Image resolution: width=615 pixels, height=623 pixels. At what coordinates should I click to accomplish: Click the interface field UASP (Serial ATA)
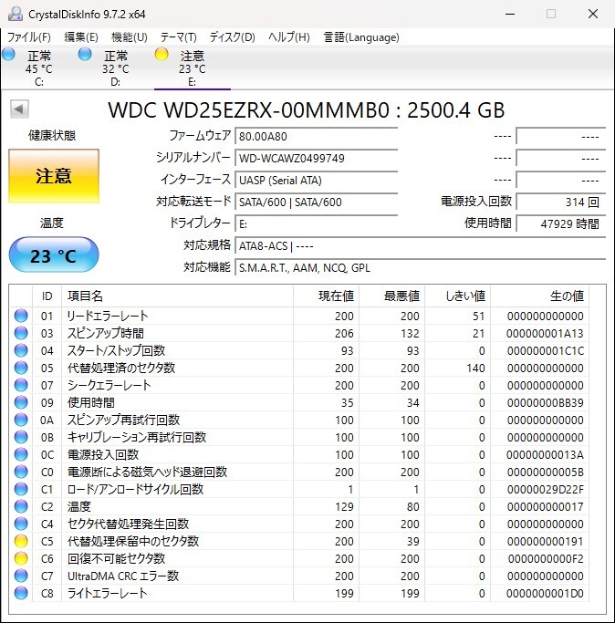coord(317,181)
